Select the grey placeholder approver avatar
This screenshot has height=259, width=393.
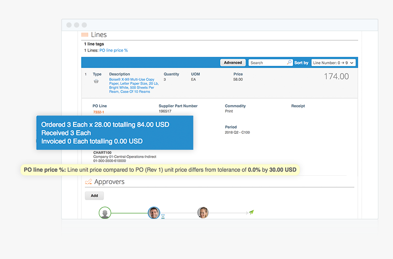[105, 213]
